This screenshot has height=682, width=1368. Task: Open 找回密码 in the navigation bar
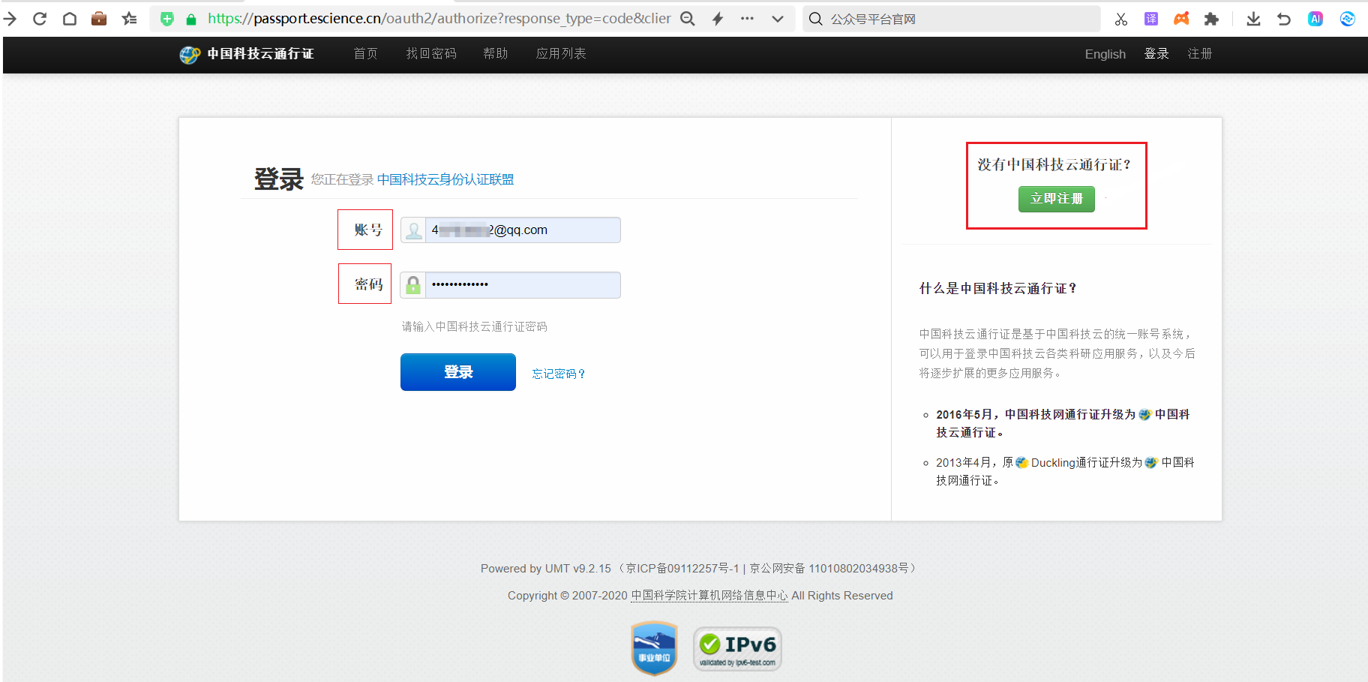coord(431,54)
